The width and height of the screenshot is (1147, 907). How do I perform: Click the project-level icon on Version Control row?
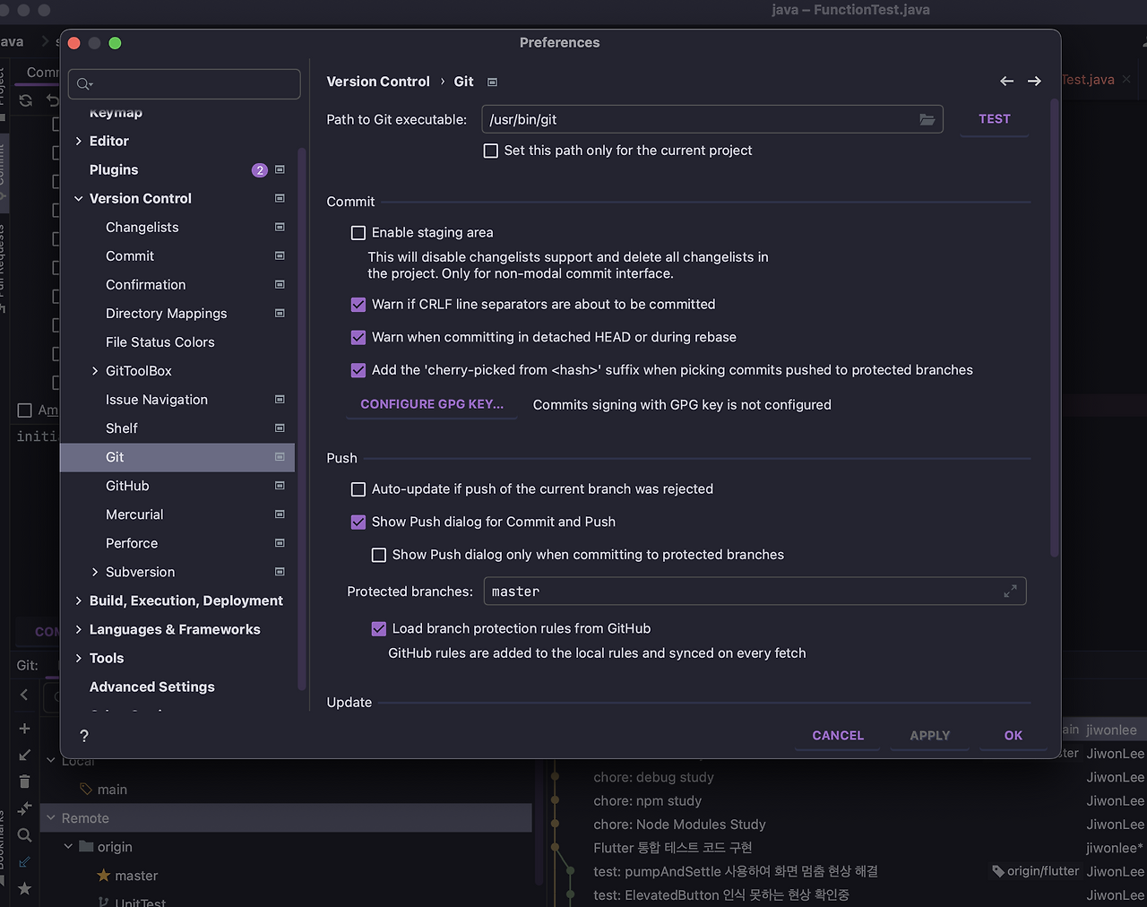click(280, 198)
